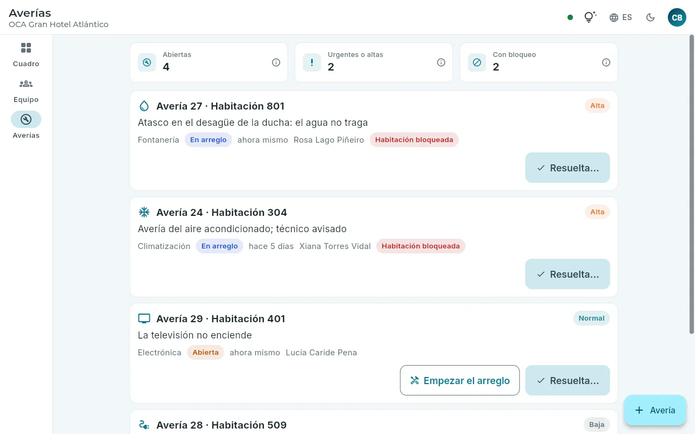Click the Con bloqueo blocked icon
Image resolution: width=695 pixels, height=434 pixels.
(477, 62)
